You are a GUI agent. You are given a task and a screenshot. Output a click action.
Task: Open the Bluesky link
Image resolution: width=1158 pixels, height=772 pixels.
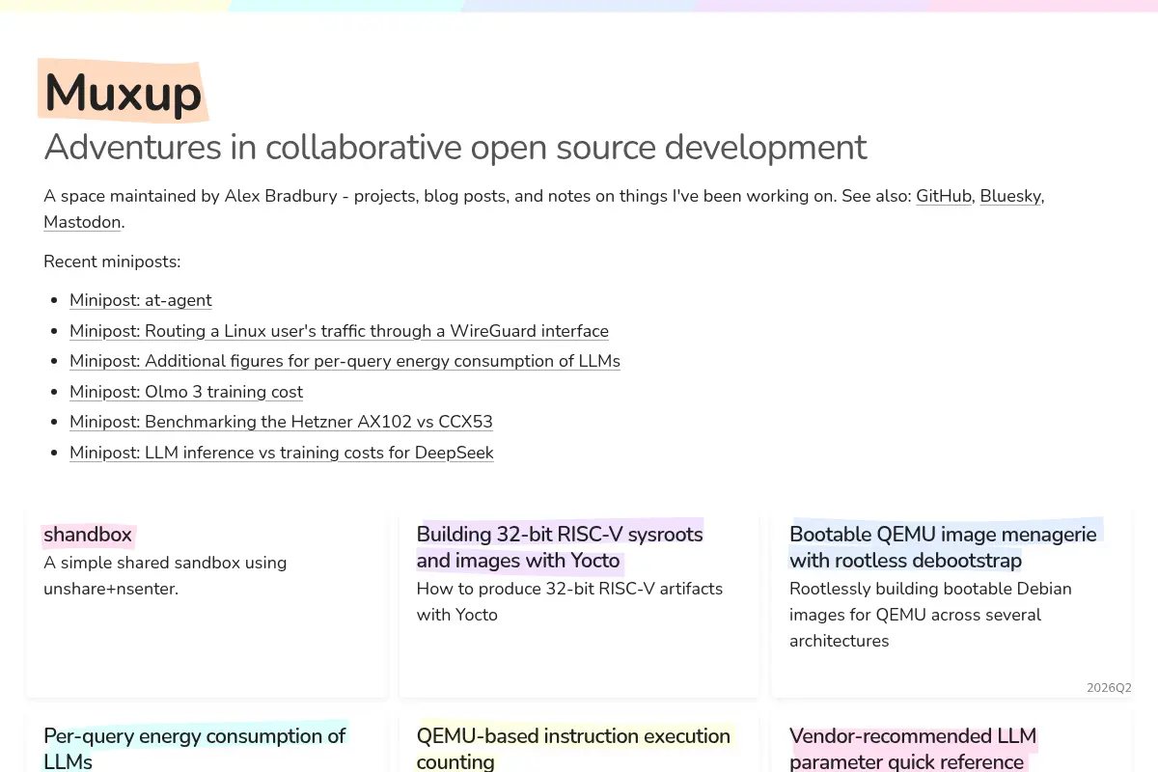(x=1010, y=196)
